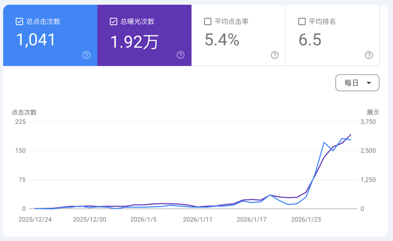
Task: Open the help tooltip for 总曝光次数
Action: pos(180,55)
